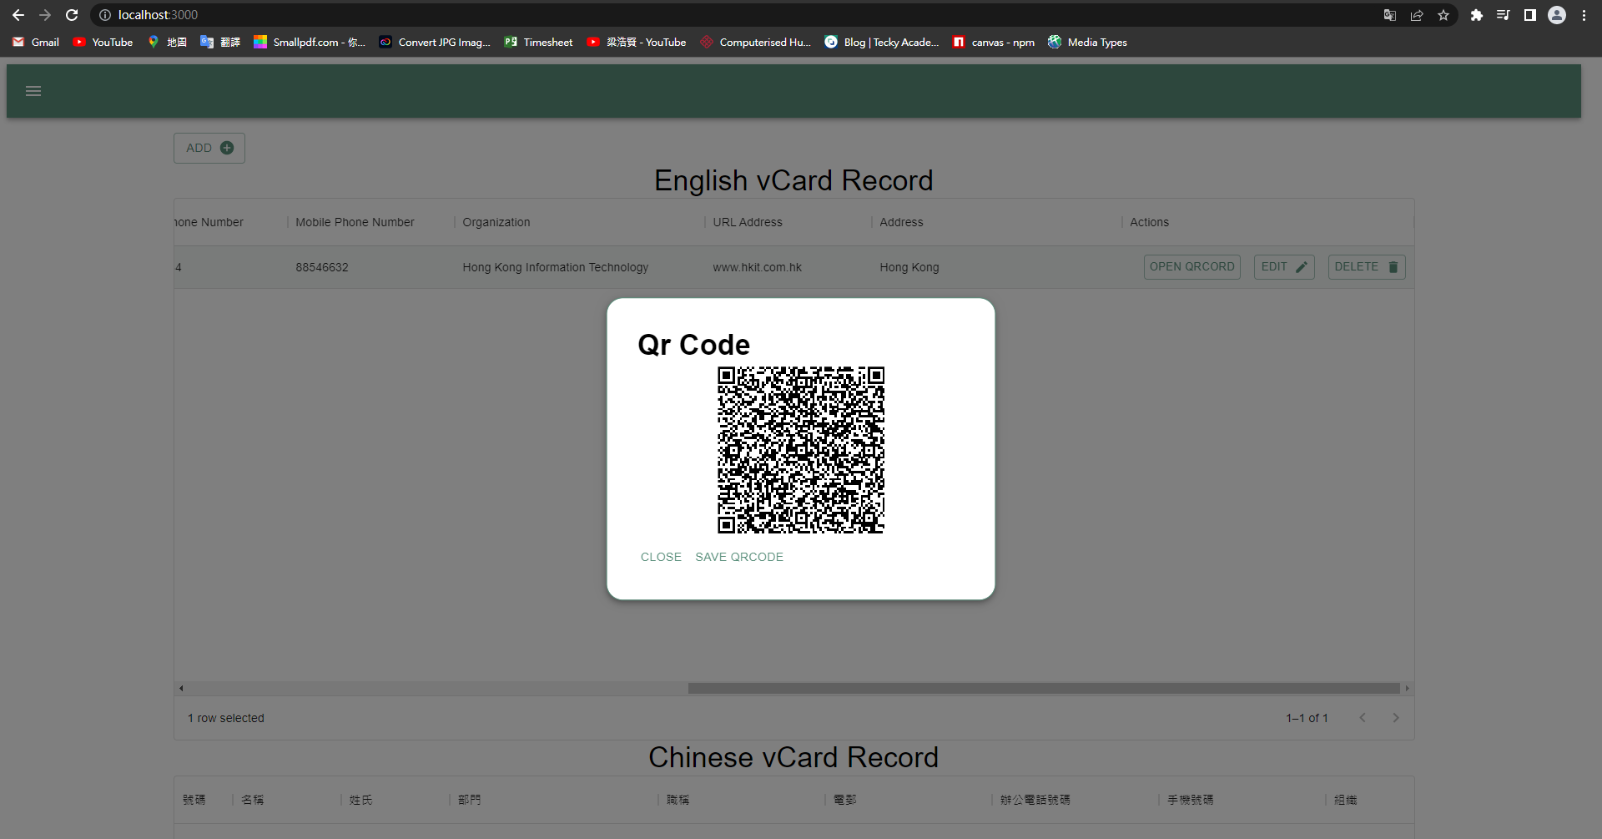Viewport: 1602px width, 839px height.
Task: Click the scrollbar left arrow
Action: pos(181,689)
